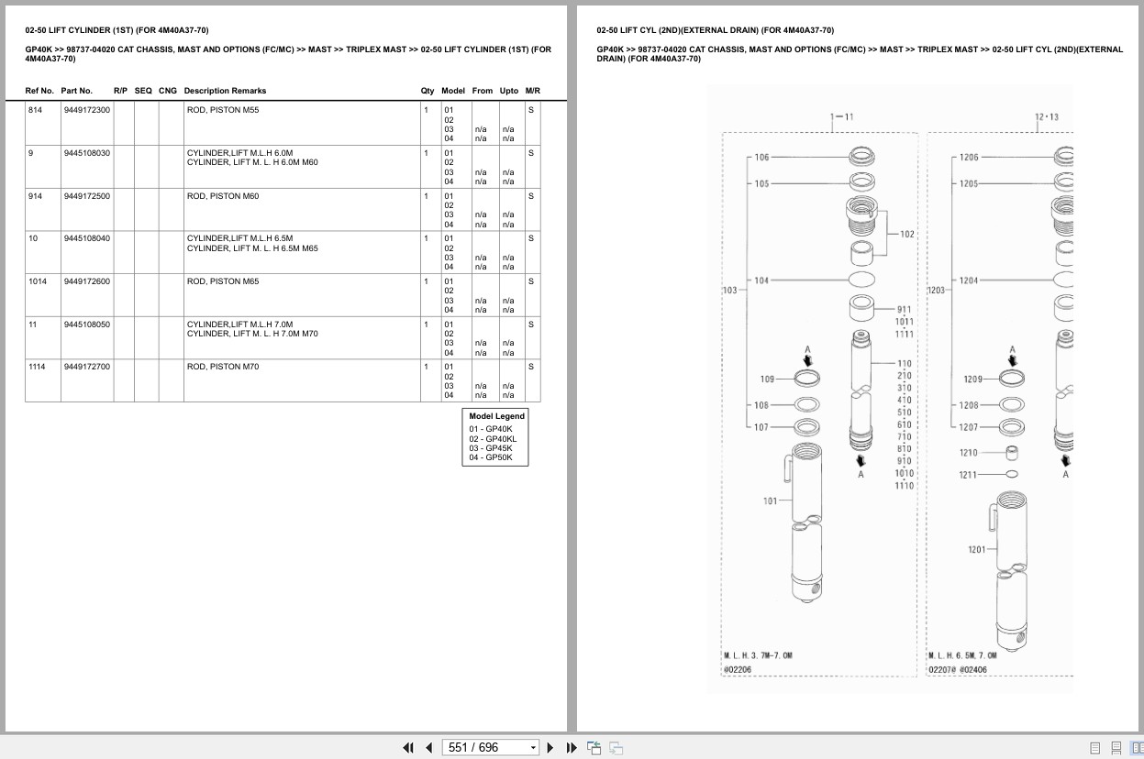Select part number 9449172300

click(87, 110)
